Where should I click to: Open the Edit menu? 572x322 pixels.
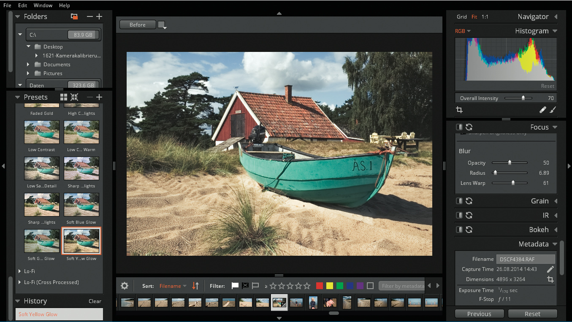click(x=22, y=5)
